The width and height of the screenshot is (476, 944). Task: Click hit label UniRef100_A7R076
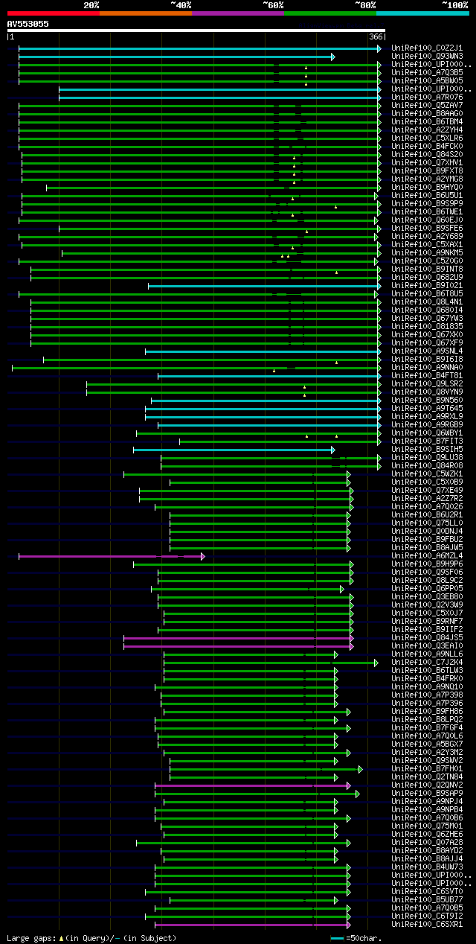point(427,98)
